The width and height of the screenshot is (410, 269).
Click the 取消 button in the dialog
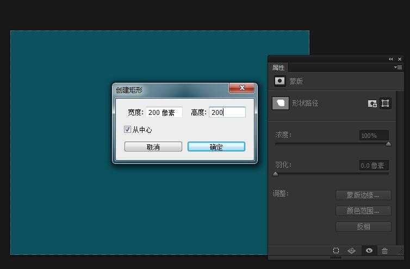point(153,146)
